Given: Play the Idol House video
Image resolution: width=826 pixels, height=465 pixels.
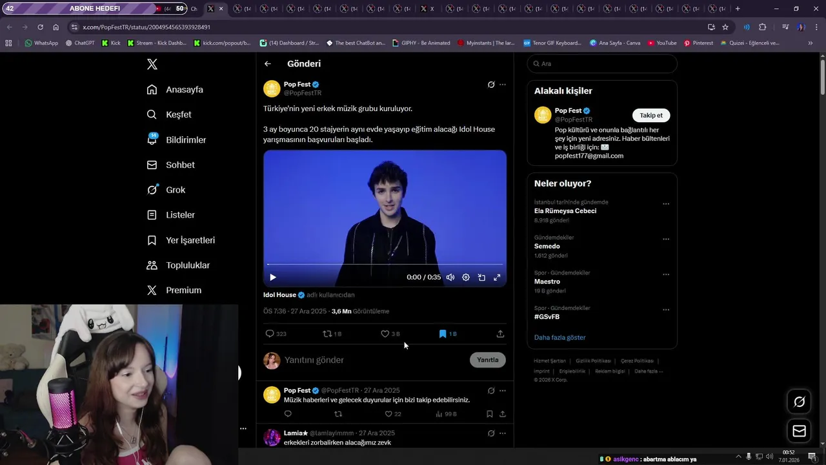Looking at the screenshot, I should [x=273, y=277].
